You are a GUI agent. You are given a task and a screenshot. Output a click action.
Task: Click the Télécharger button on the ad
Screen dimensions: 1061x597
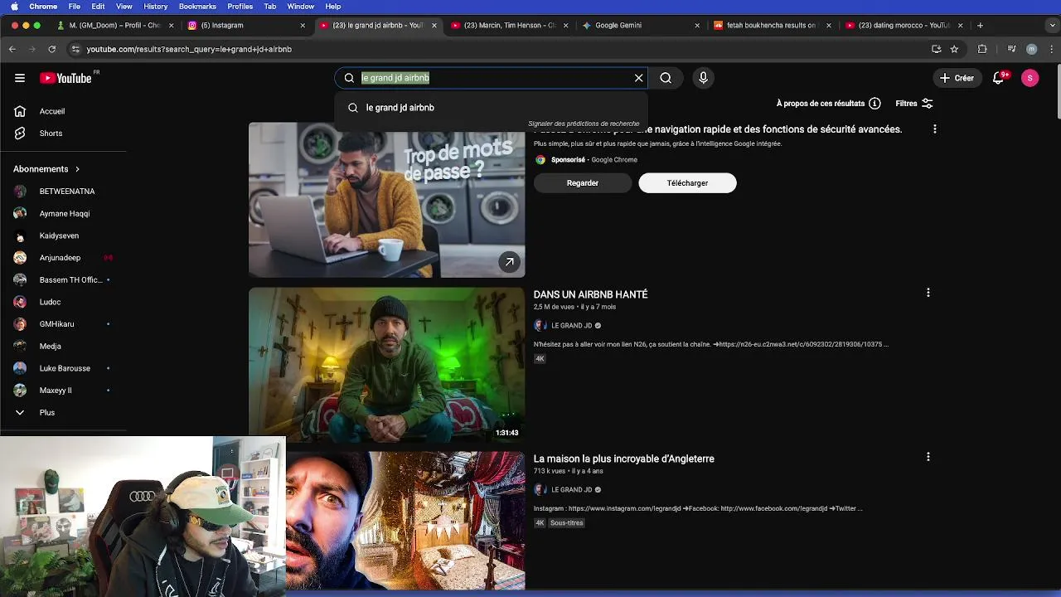coord(687,183)
